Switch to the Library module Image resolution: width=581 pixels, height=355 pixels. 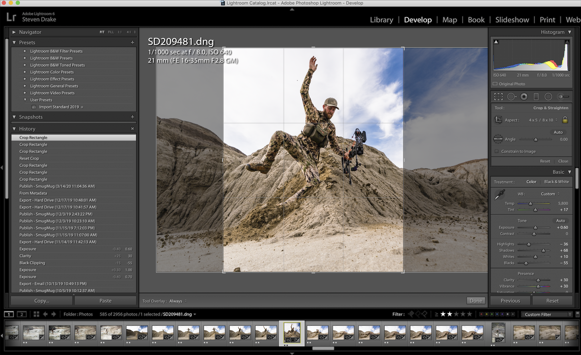pyautogui.click(x=381, y=20)
